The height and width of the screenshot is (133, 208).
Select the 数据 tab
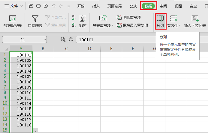coord(148,6)
